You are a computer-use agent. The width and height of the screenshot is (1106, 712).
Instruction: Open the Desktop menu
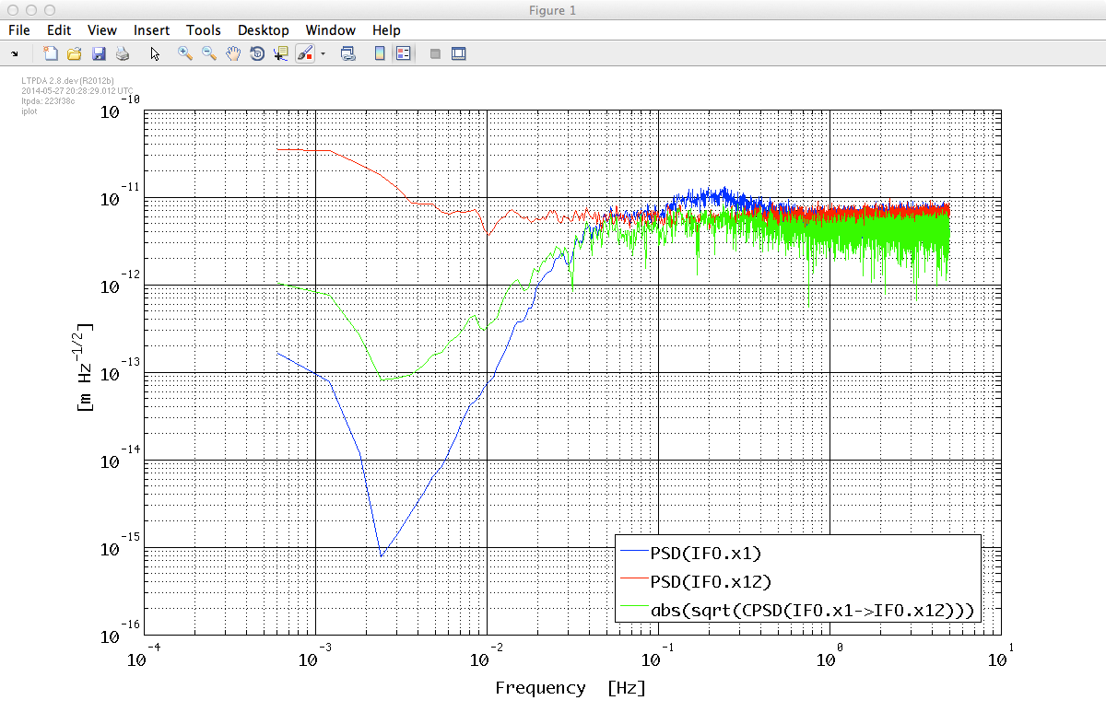coord(264,30)
